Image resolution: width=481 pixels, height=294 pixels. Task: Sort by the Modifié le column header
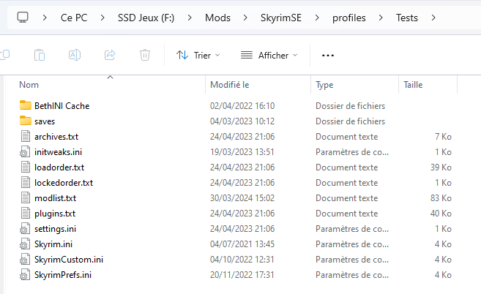click(230, 85)
